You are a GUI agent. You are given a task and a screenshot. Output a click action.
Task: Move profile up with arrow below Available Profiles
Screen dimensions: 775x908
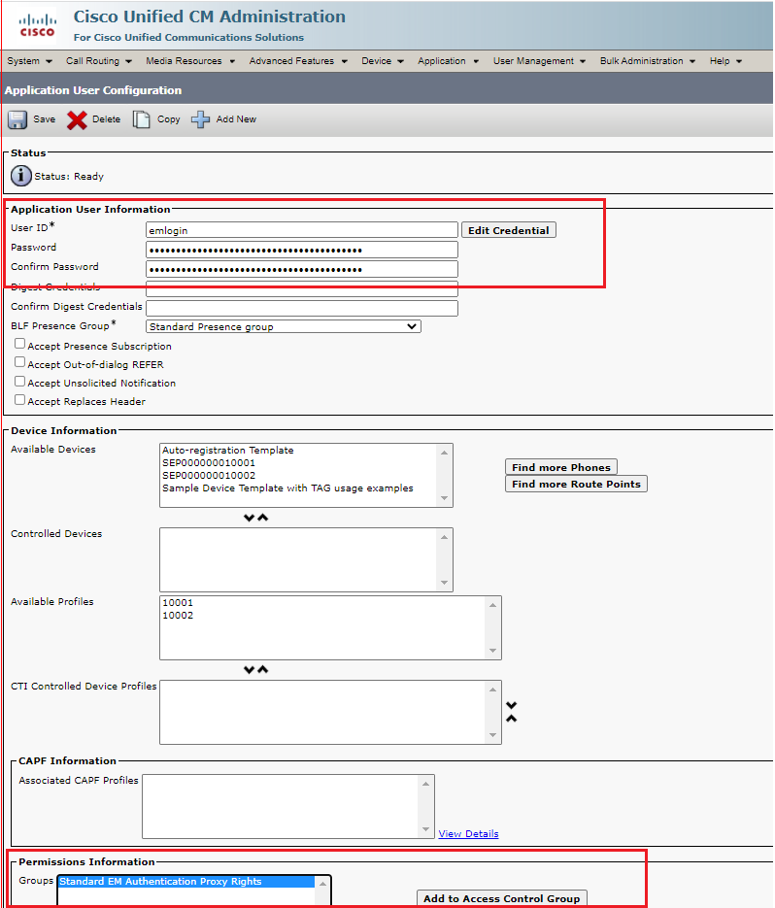pos(263,669)
